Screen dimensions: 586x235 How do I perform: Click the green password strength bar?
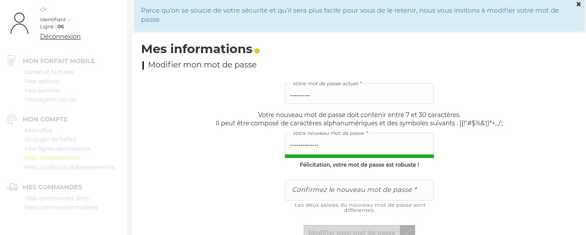click(359, 156)
